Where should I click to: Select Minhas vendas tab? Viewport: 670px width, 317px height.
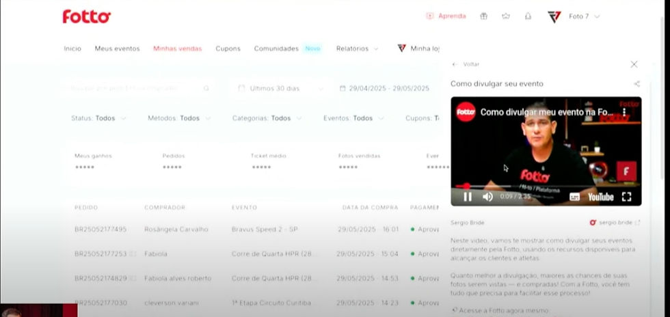click(177, 49)
